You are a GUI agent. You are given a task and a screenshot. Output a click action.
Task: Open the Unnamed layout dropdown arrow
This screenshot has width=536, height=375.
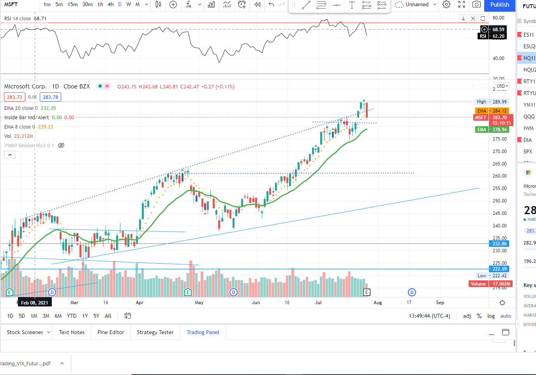coord(435,5)
